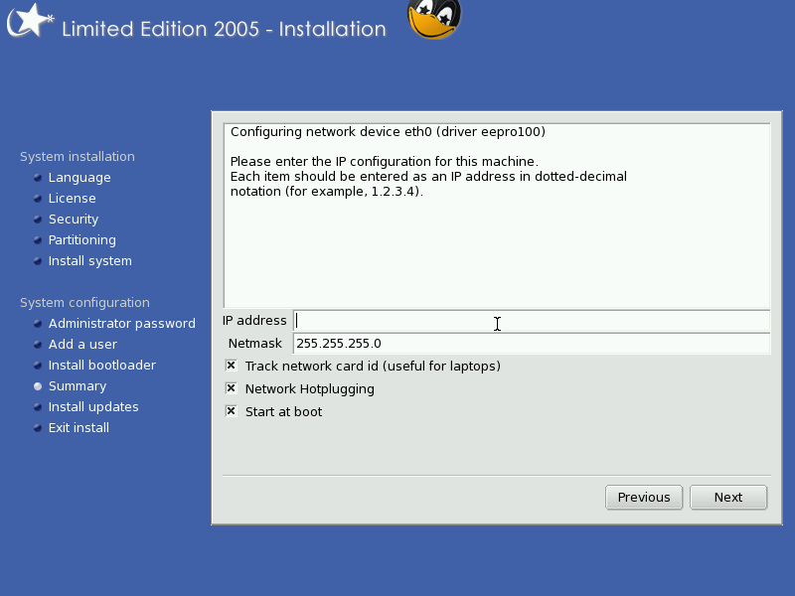Click the bullet icon beside Language
The width and height of the screenshot is (795, 596).
click(38, 178)
